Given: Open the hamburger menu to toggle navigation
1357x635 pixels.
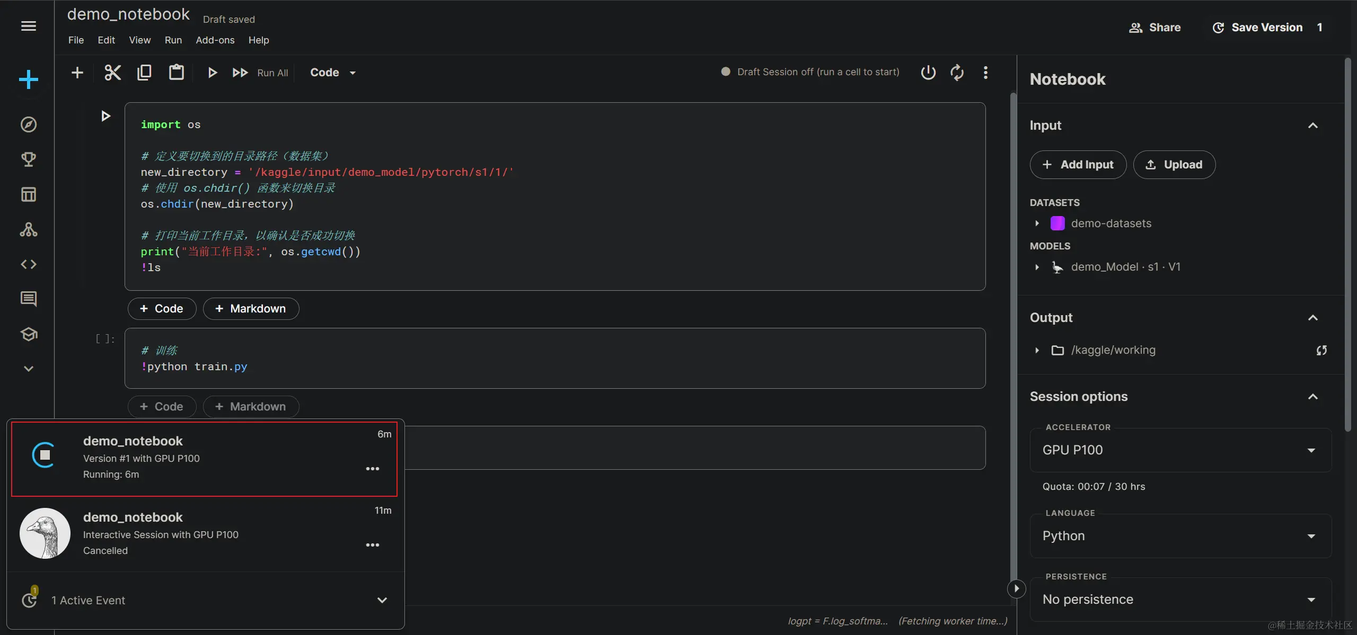Looking at the screenshot, I should 29,26.
